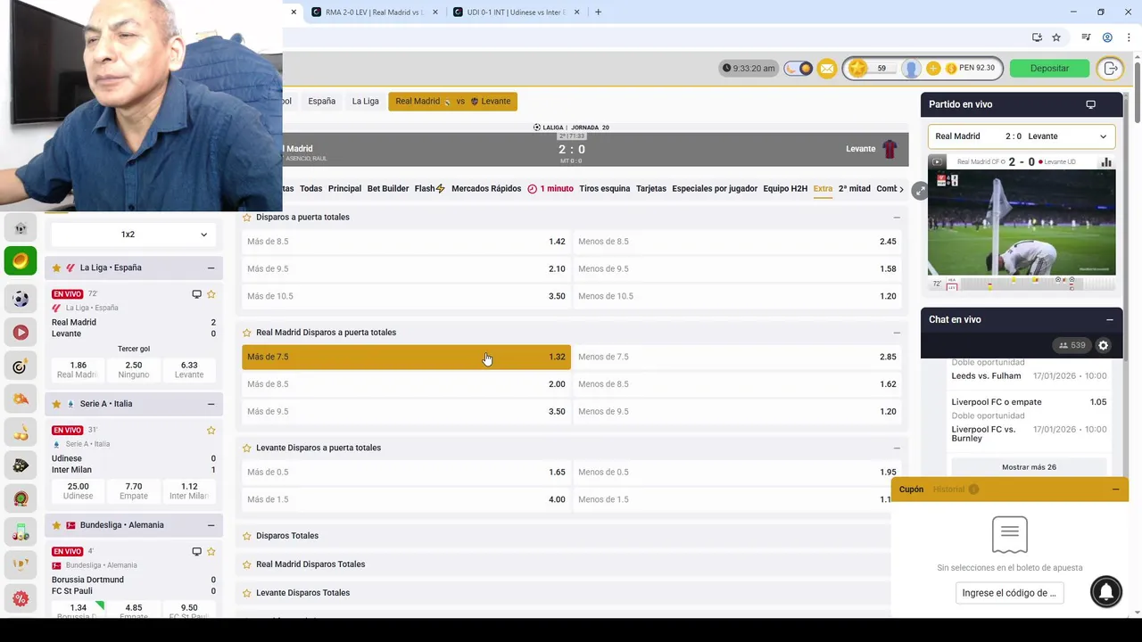This screenshot has height=642, width=1142.
Task: Select the Mercados Rápidos tab
Action: [486, 189]
